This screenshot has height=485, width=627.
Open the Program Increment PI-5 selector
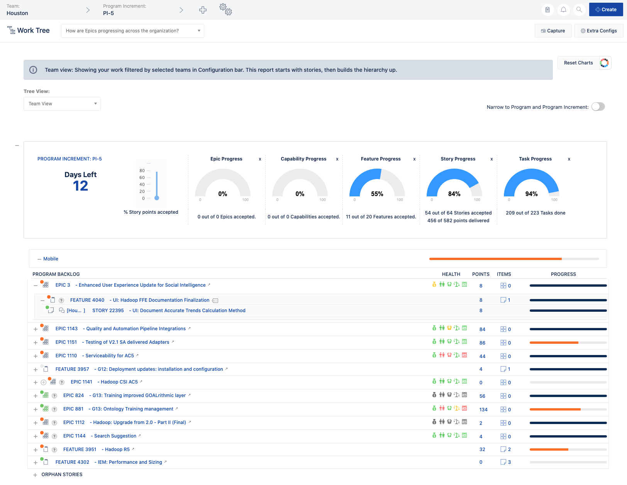click(x=143, y=10)
